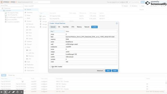
Task: Click the node Shutdown button
Action: [x=134, y=6]
